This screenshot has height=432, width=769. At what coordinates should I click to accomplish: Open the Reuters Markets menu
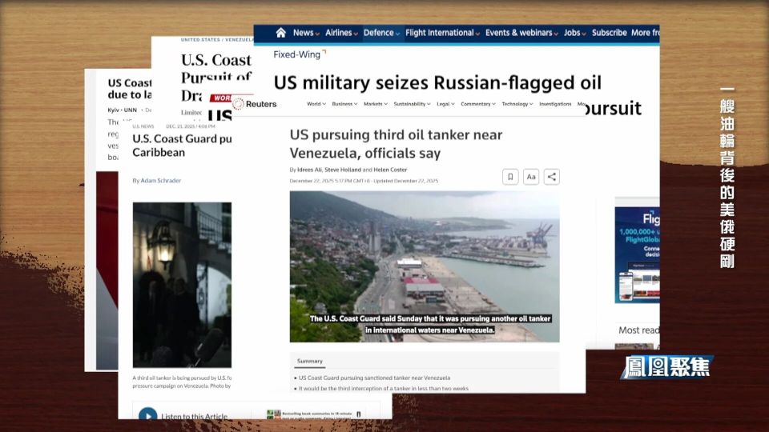pos(376,104)
